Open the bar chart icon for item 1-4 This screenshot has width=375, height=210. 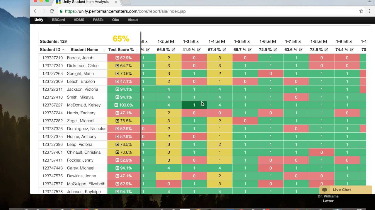(x=218, y=41)
